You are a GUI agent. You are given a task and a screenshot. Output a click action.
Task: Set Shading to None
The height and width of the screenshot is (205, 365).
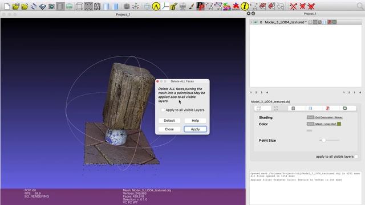pyautogui.click(x=338, y=117)
